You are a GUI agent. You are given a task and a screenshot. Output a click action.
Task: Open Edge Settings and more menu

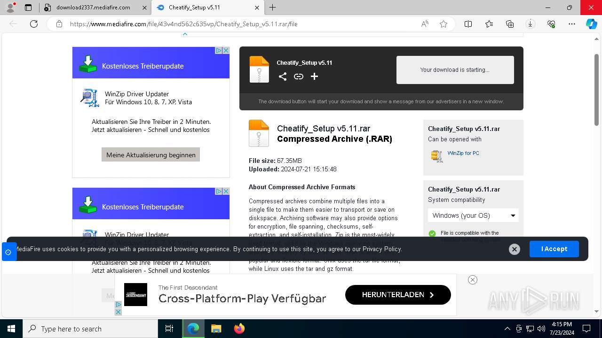(x=572, y=24)
